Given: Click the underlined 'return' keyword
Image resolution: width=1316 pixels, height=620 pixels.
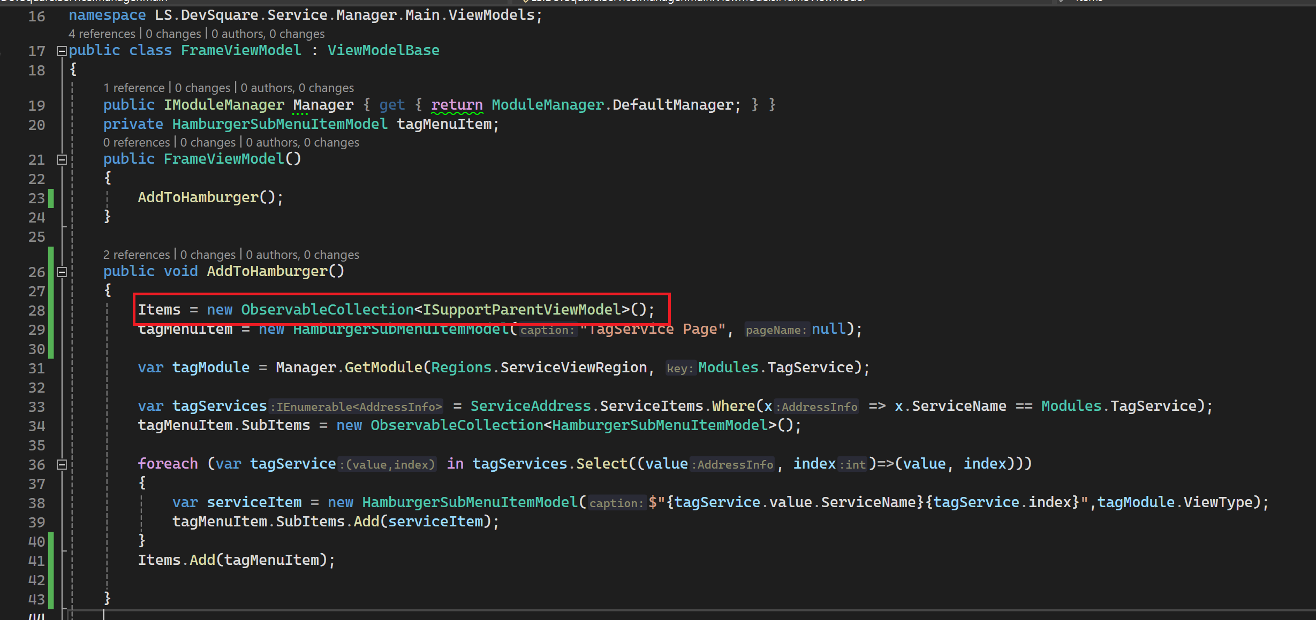Looking at the screenshot, I should (457, 105).
